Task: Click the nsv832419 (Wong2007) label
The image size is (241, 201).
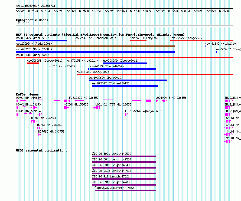Action: [x=93, y=72]
